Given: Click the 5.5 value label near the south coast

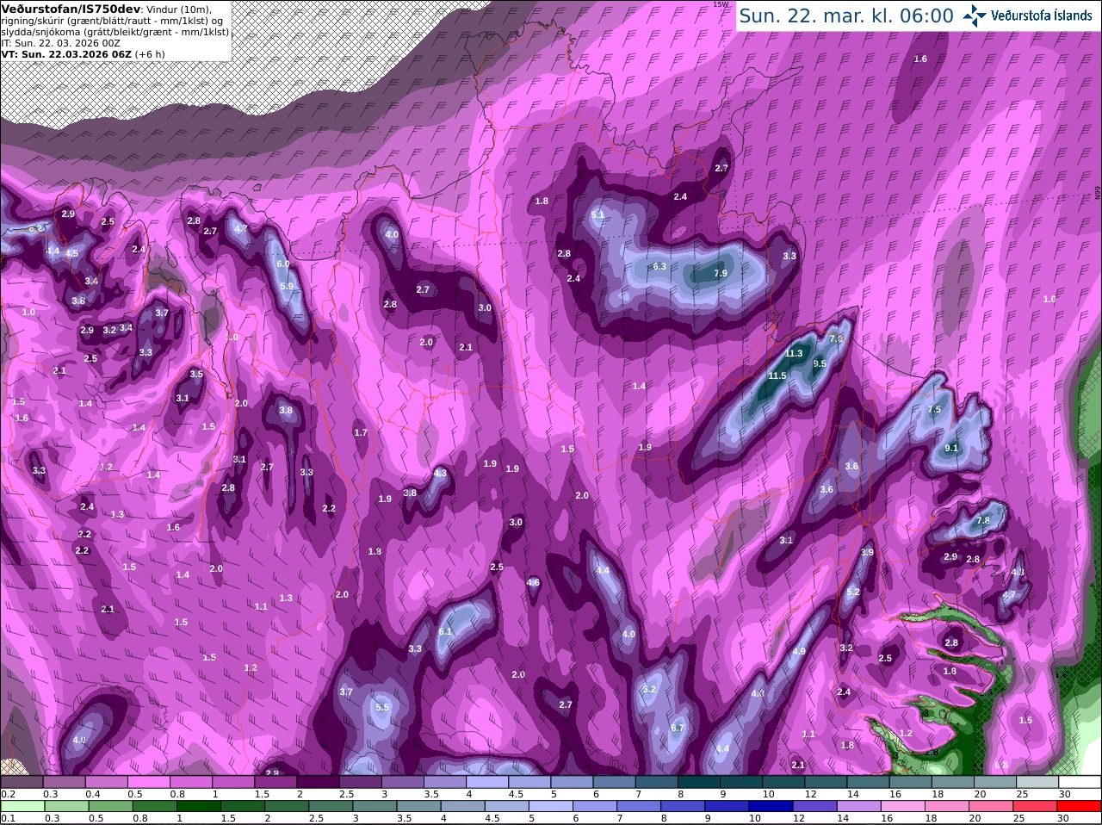Looking at the screenshot, I should [x=383, y=707].
